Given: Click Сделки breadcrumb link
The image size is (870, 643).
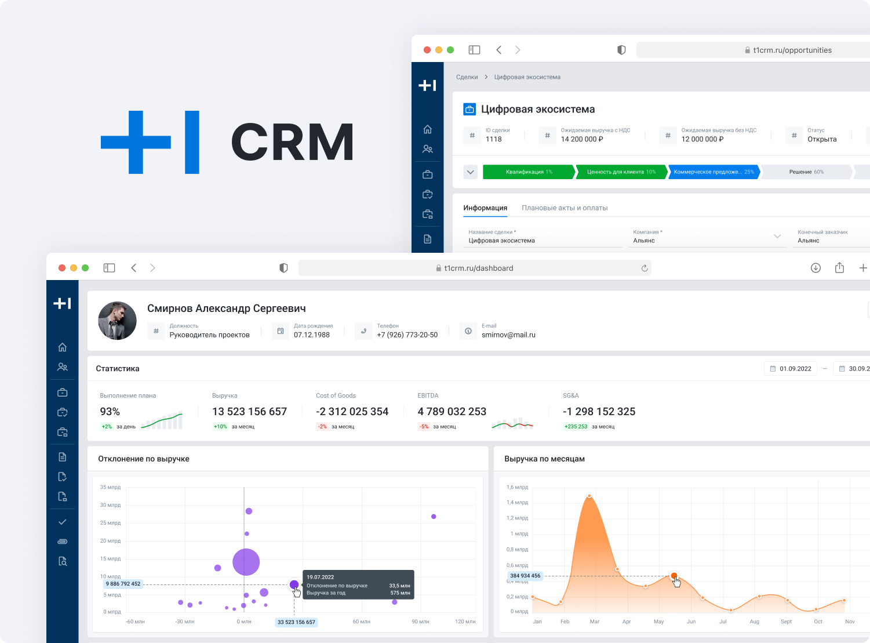Looking at the screenshot, I should pyautogui.click(x=467, y=77).
